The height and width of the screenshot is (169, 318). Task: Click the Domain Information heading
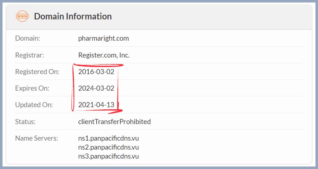click(x=73, y=17)
